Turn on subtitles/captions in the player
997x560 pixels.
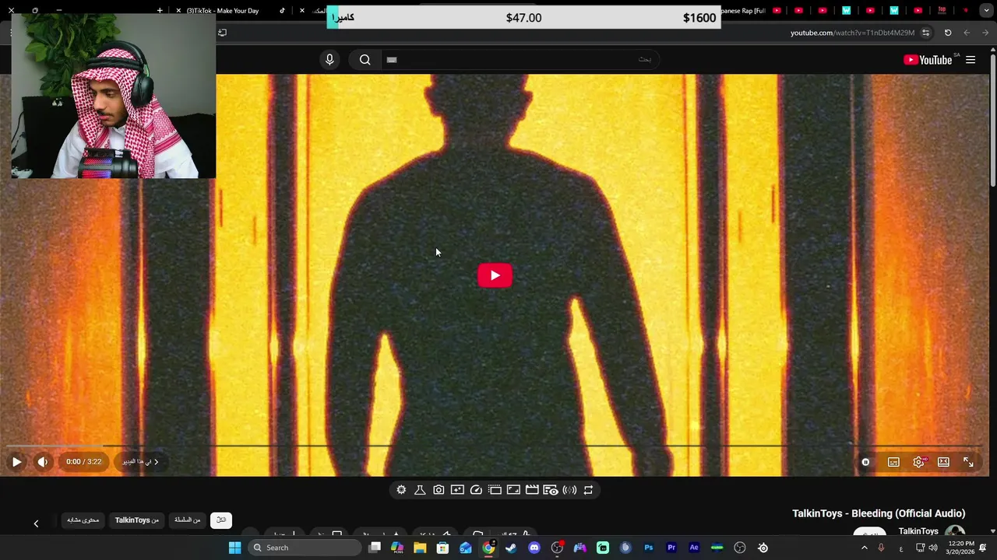tap(893, 462)
